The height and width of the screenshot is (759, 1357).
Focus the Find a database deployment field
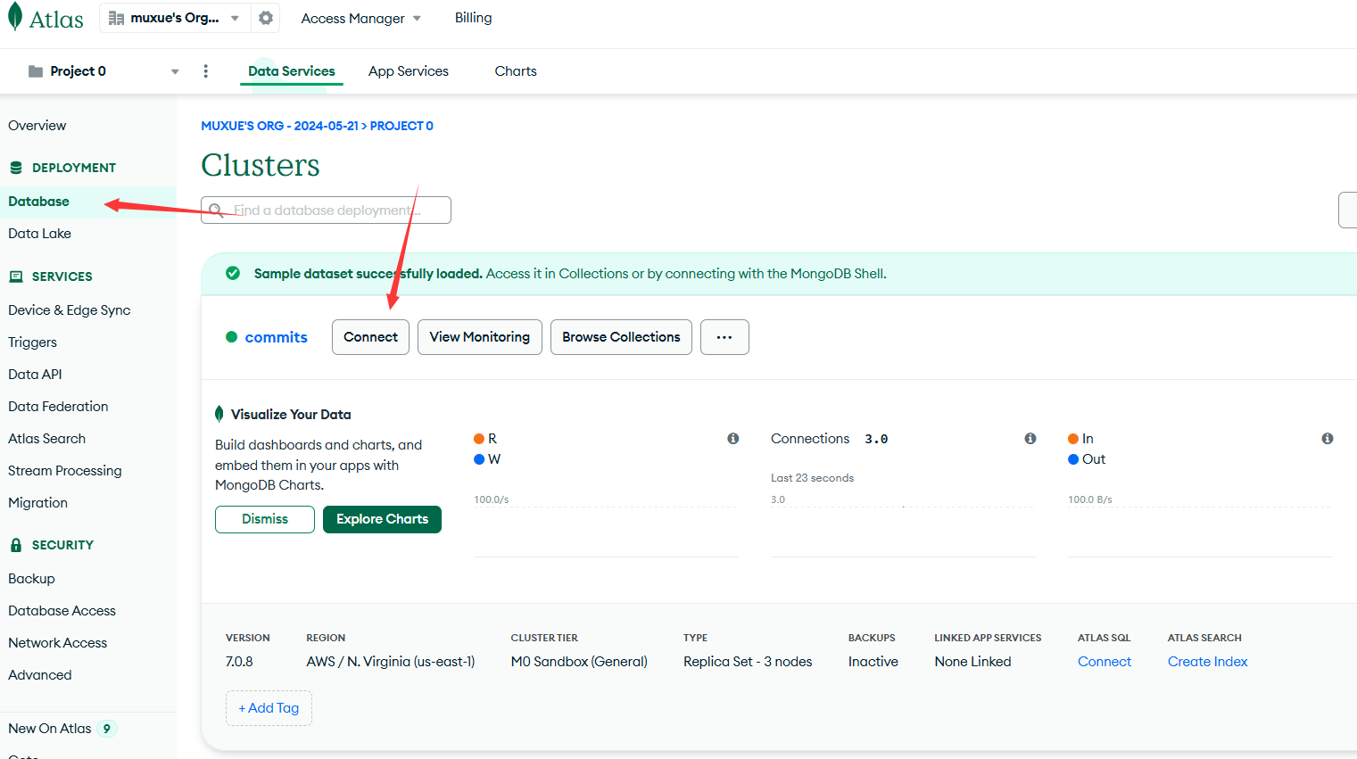(326, 210)
